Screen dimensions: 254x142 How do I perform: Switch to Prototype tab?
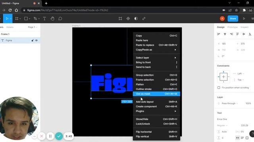tap(233, 27)
